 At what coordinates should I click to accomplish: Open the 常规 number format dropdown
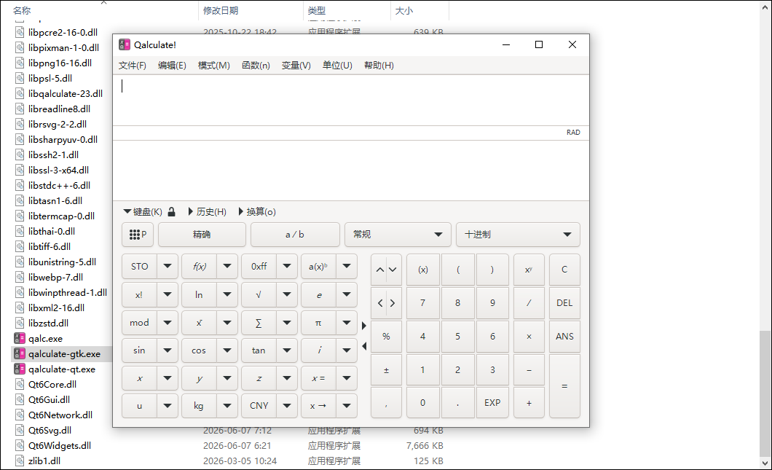pyautogui.click(x=398, y=235)
